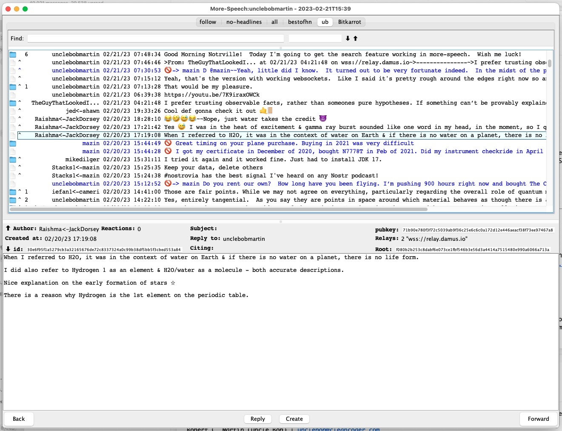Click Author value Raishma<-JackDorsey in details
The image size is (562, 431).
69,229
